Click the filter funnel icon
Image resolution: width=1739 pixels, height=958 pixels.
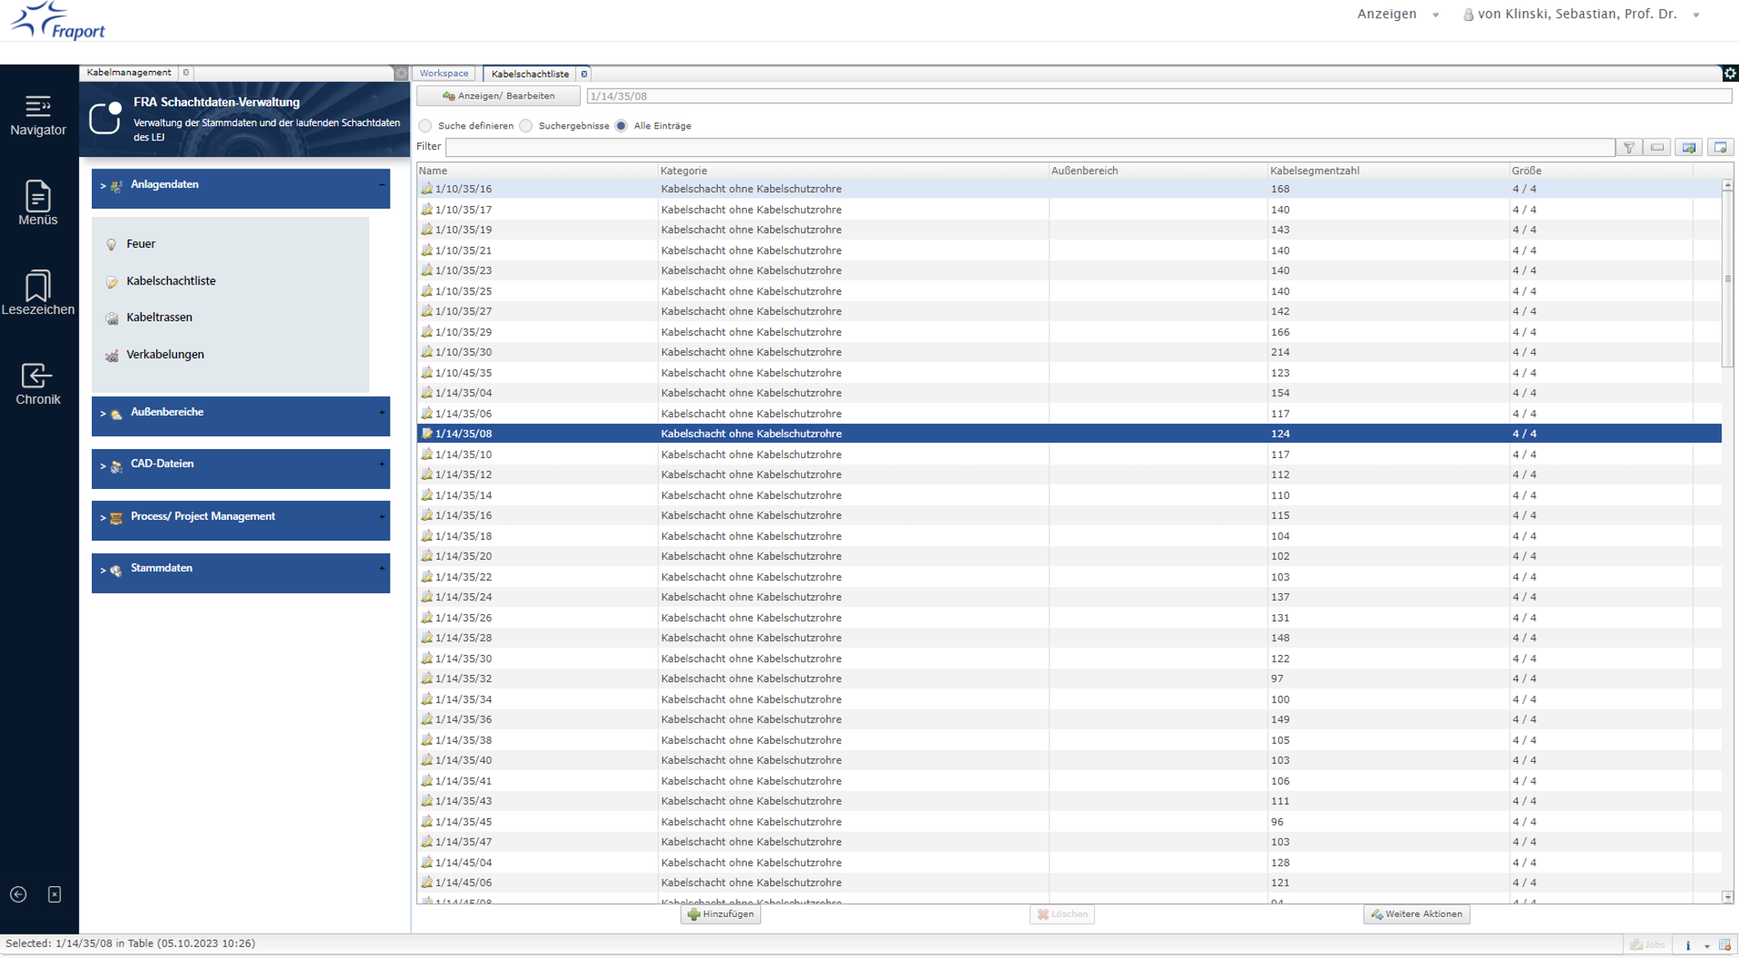click(x=1629, y=147)
